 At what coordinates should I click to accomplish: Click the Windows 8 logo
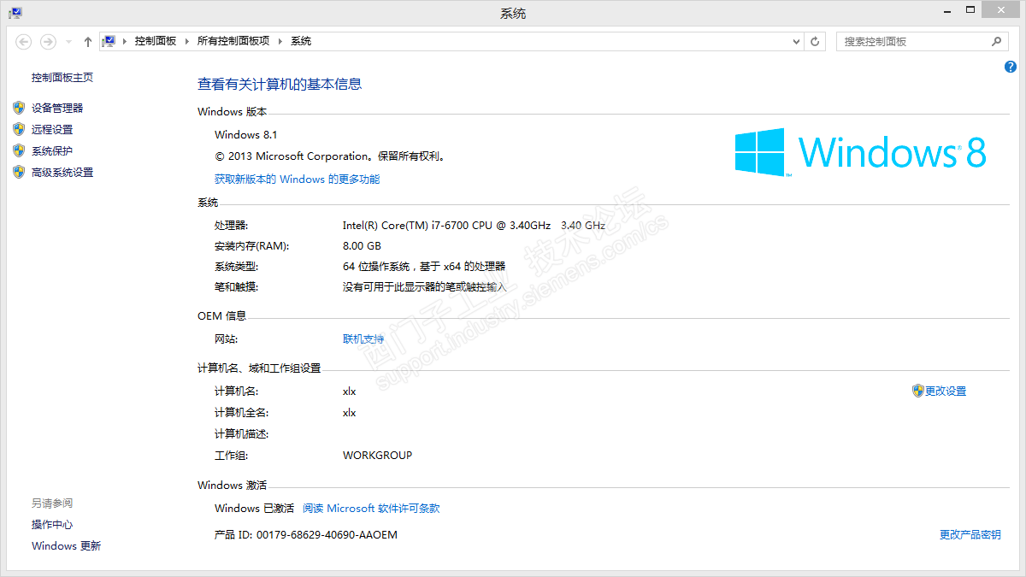[x=861, y=152]
